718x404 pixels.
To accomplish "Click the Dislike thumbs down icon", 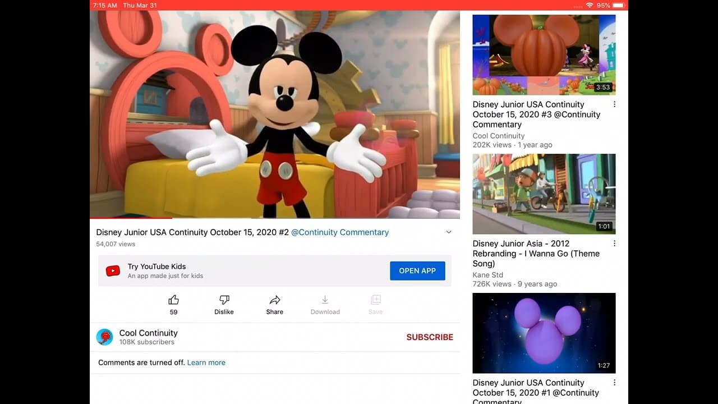I will [x=224, y=300].
